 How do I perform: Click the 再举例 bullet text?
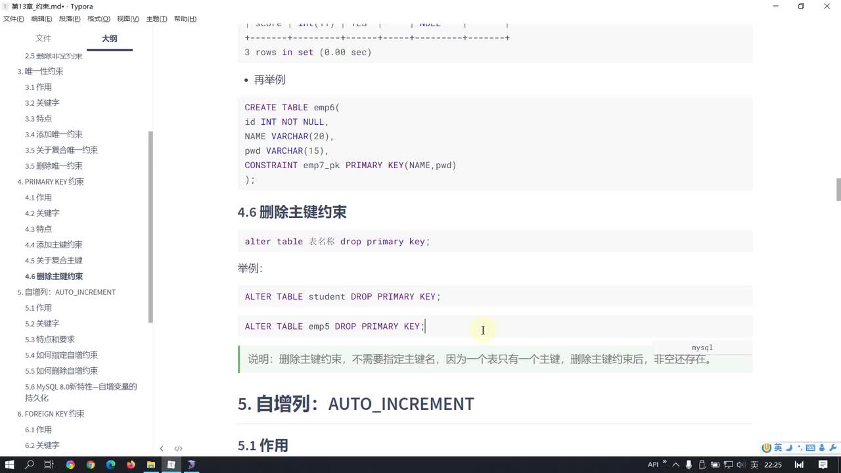pos(269,79)
